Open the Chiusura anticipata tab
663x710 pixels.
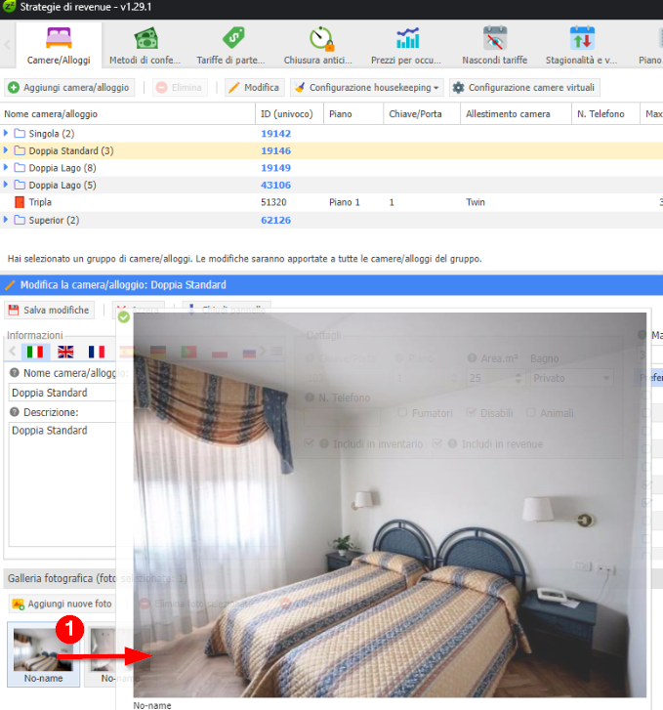click(318, 46)
